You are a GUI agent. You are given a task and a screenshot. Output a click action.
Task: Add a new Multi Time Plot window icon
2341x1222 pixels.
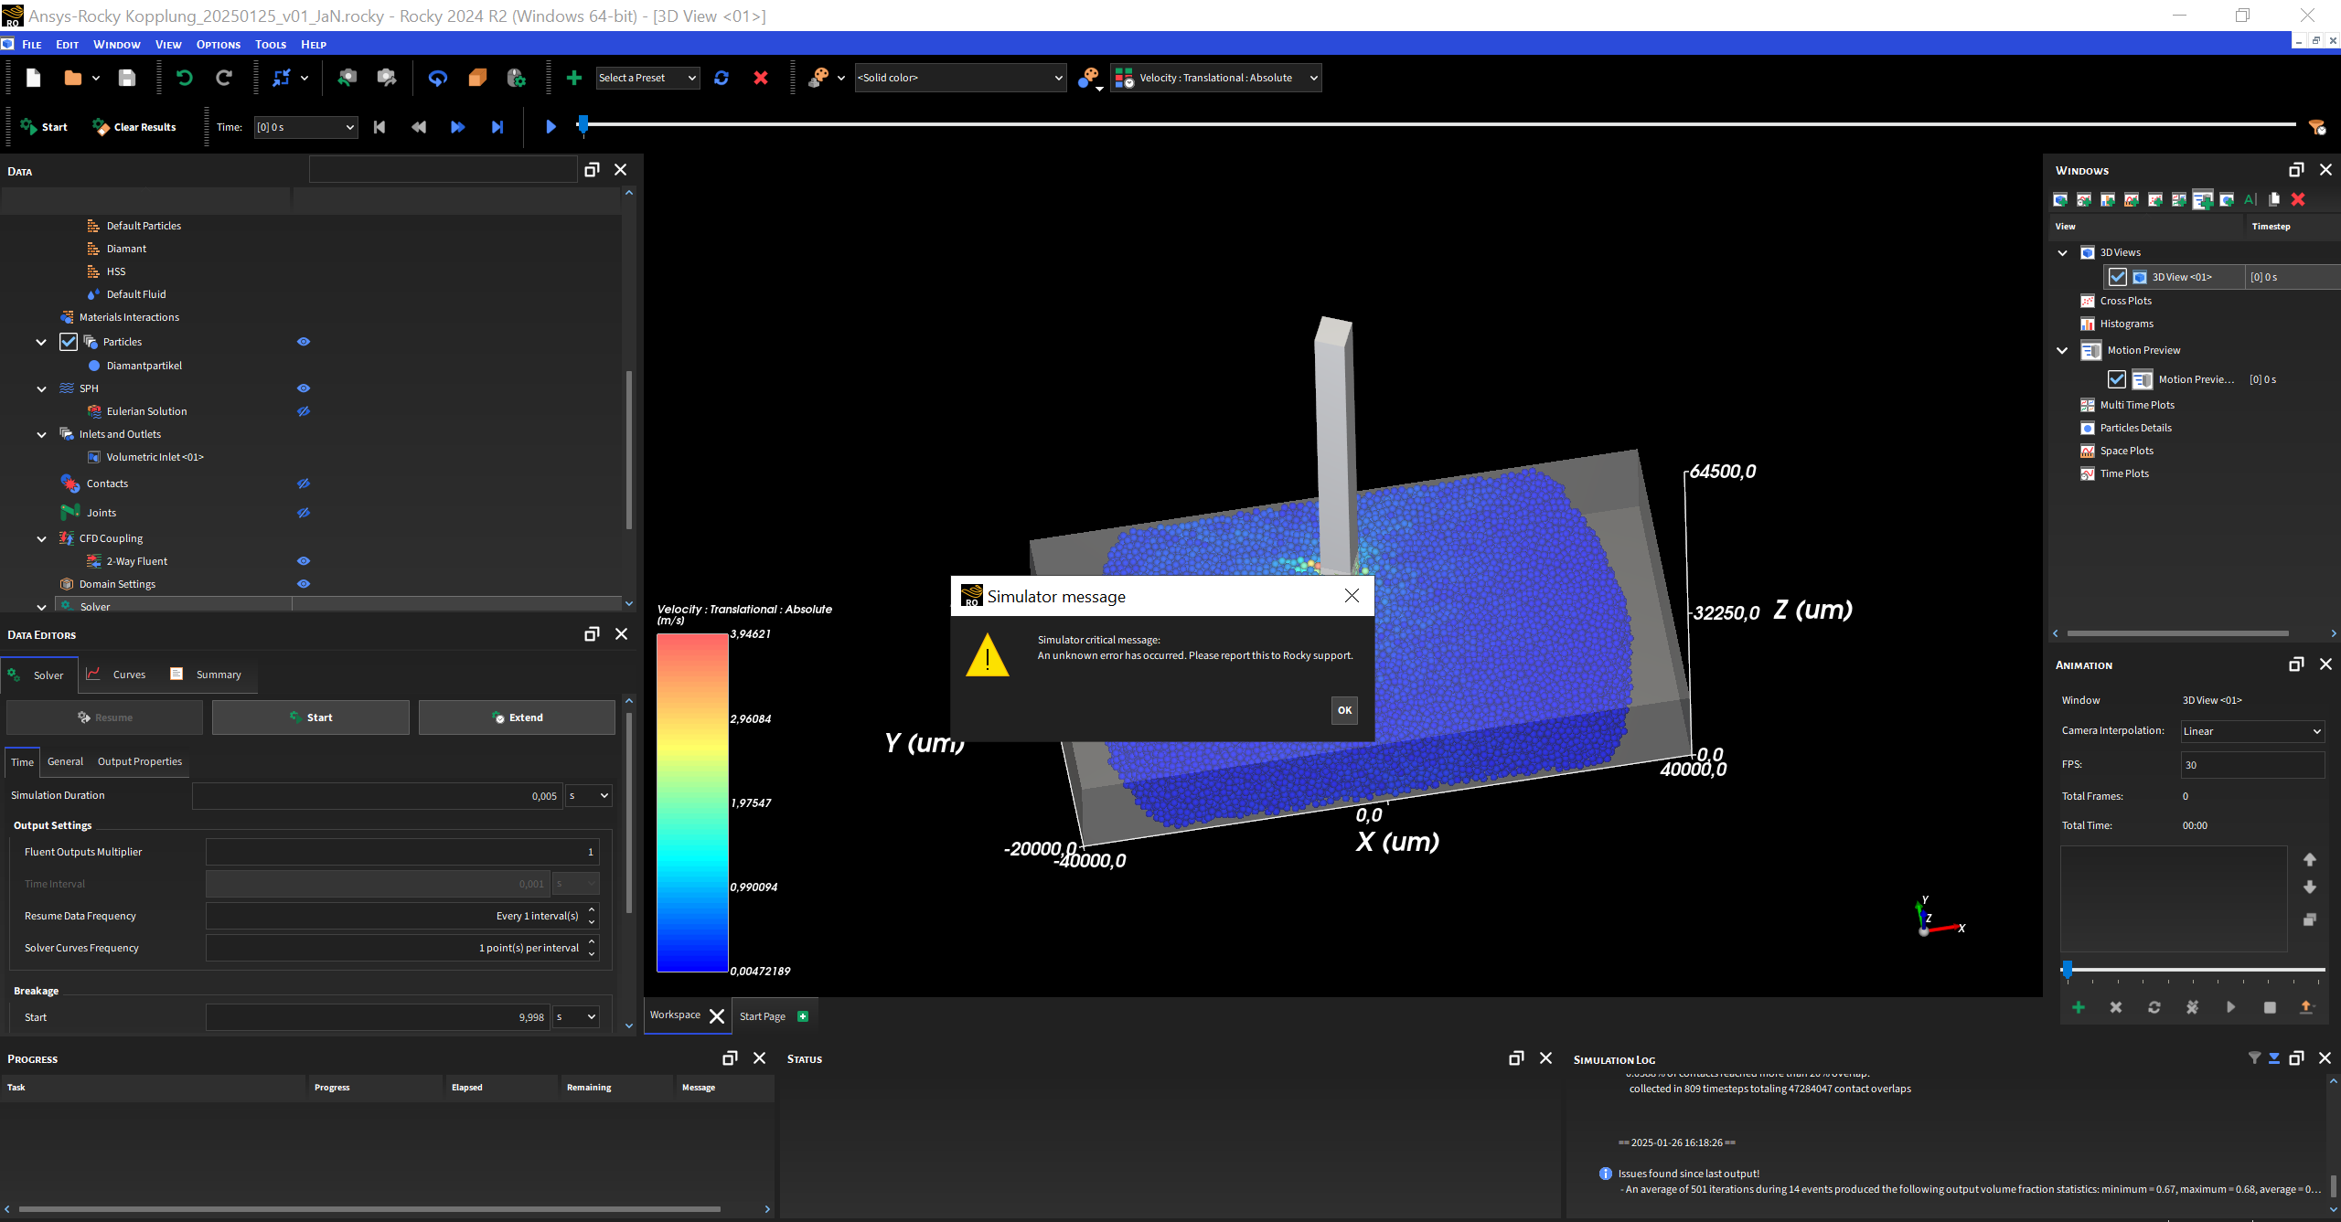coord(2179,199)
